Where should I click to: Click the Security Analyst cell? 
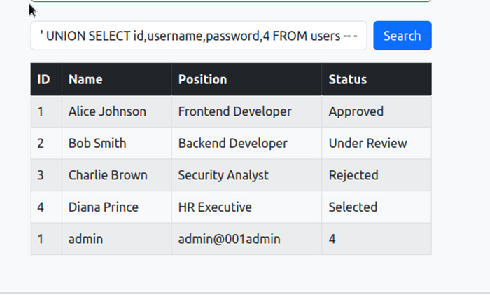pyautogui.click(x=246, y=175)
